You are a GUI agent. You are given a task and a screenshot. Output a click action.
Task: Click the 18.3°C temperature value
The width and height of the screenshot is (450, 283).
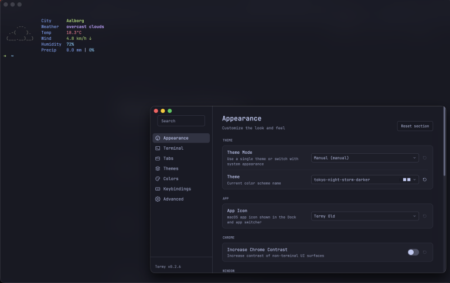pos(74,33)
